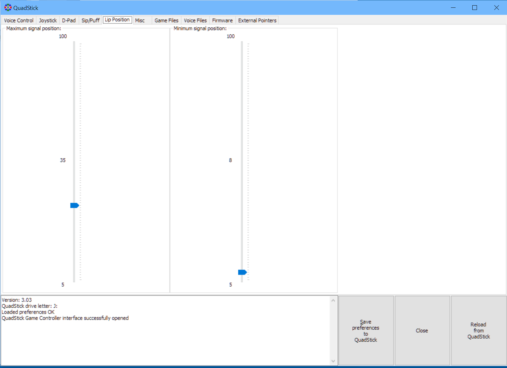Viewport: 507px width, 368px height.
Task: Close the QuadStick window with X
Action: point(496,7)
